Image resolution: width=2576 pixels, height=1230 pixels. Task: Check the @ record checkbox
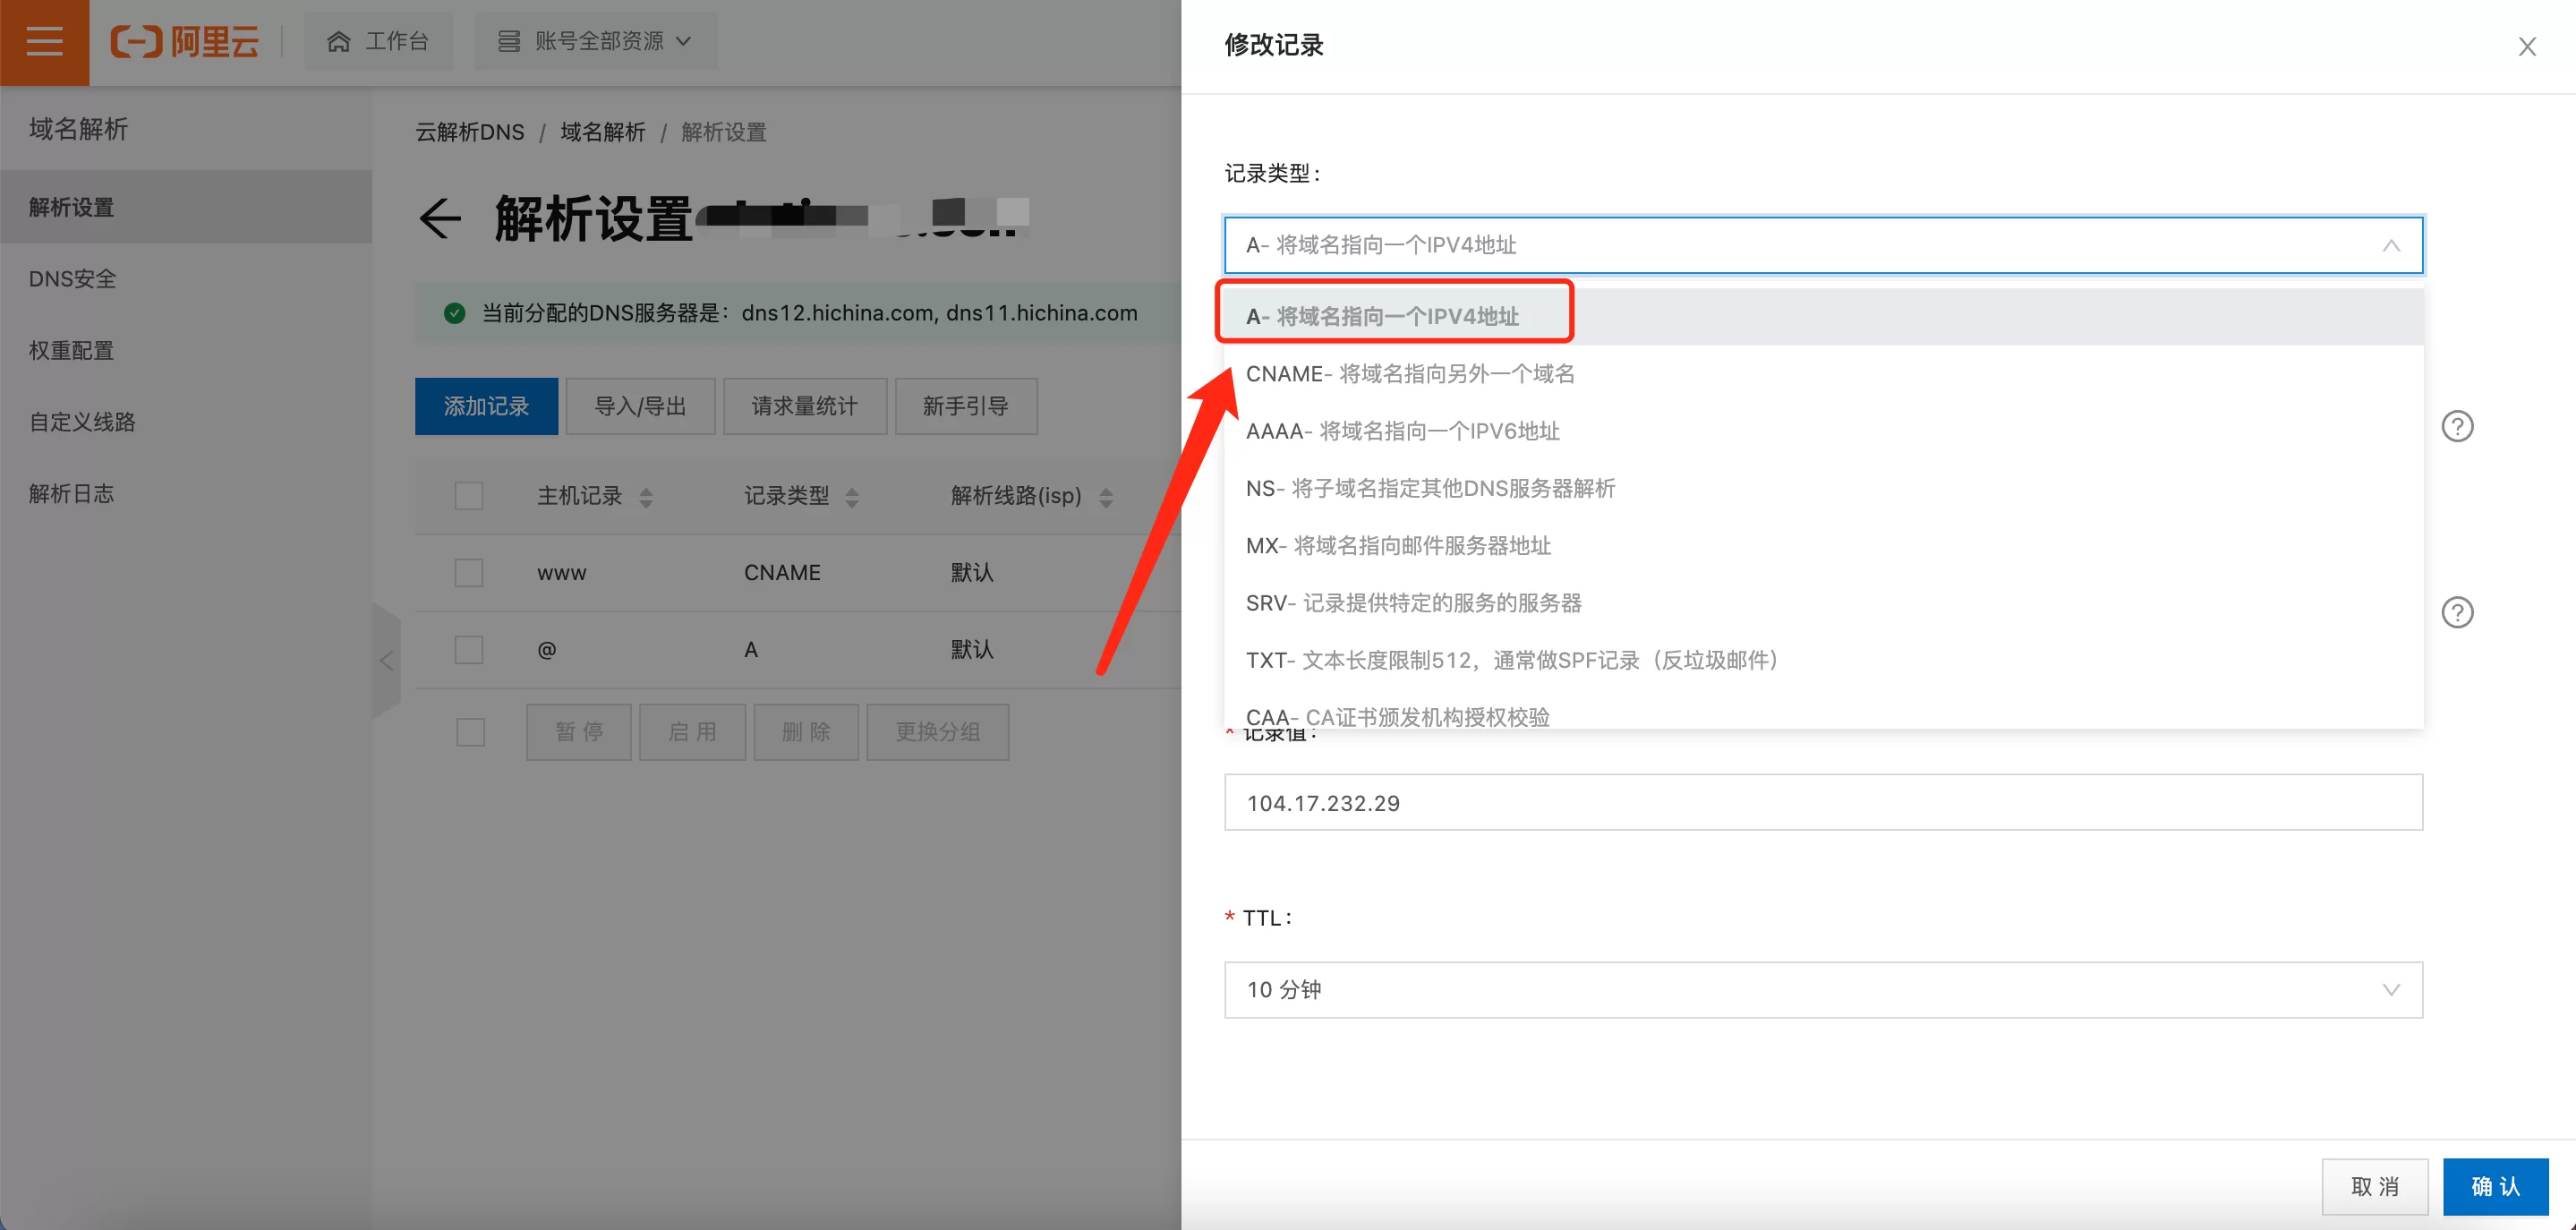(x=469, y=650)
